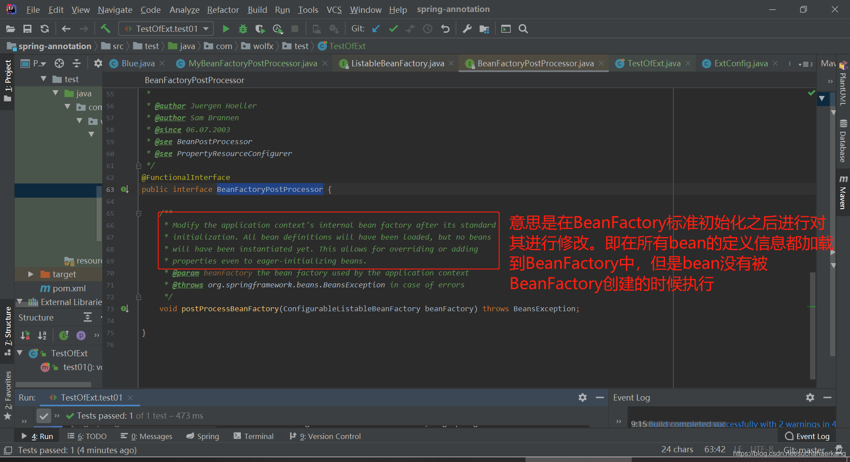Synchronize files with the refresh icon
850x462 pixels.
[45, 29]
